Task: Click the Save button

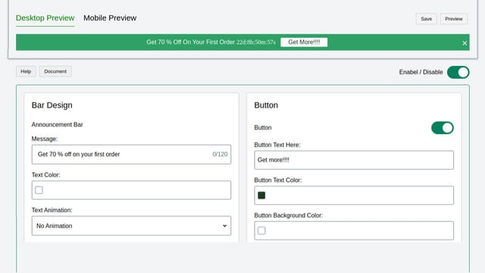Action: click(426, 19)
